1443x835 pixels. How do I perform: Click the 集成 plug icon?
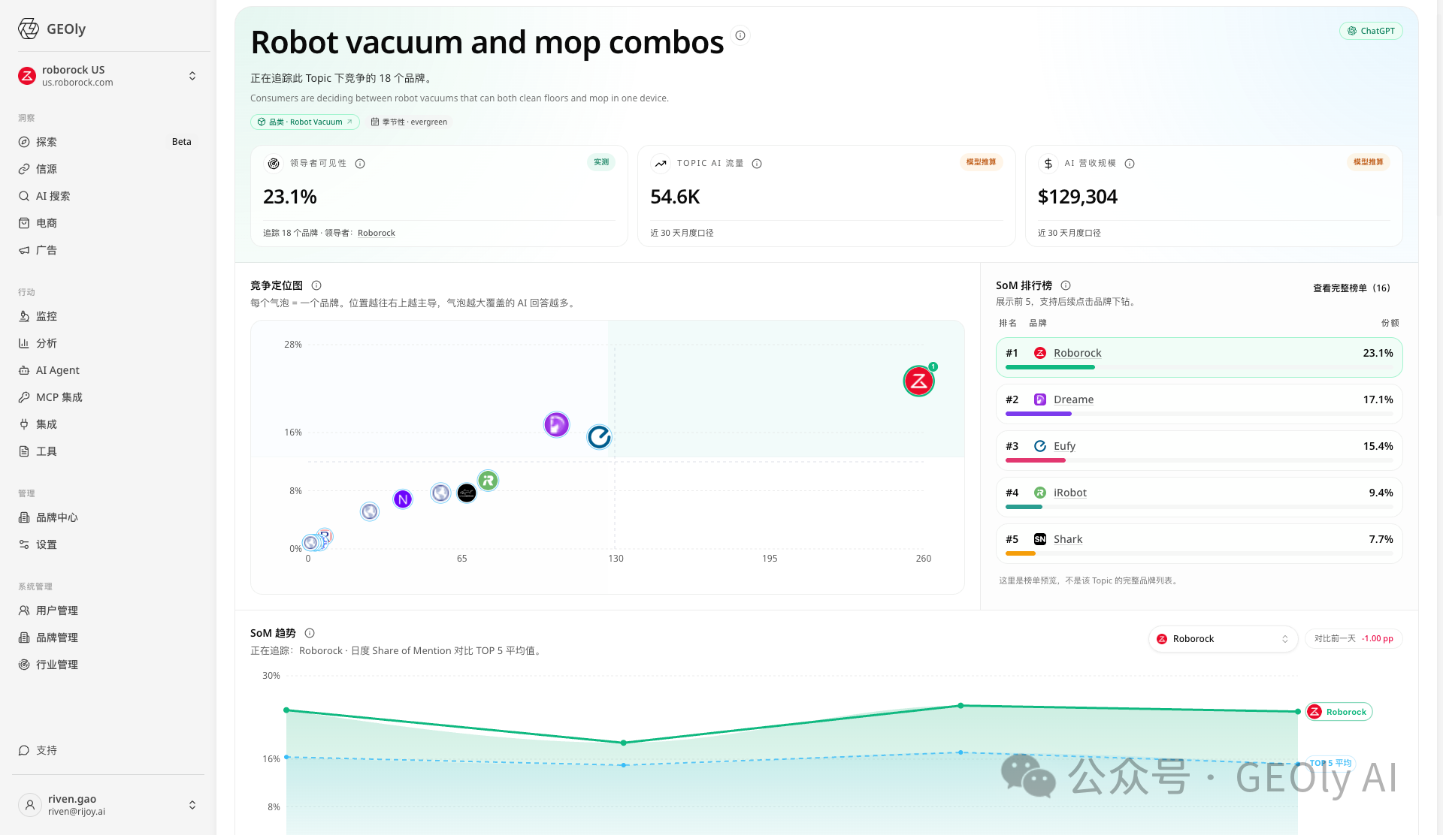(x=24, y=424)
